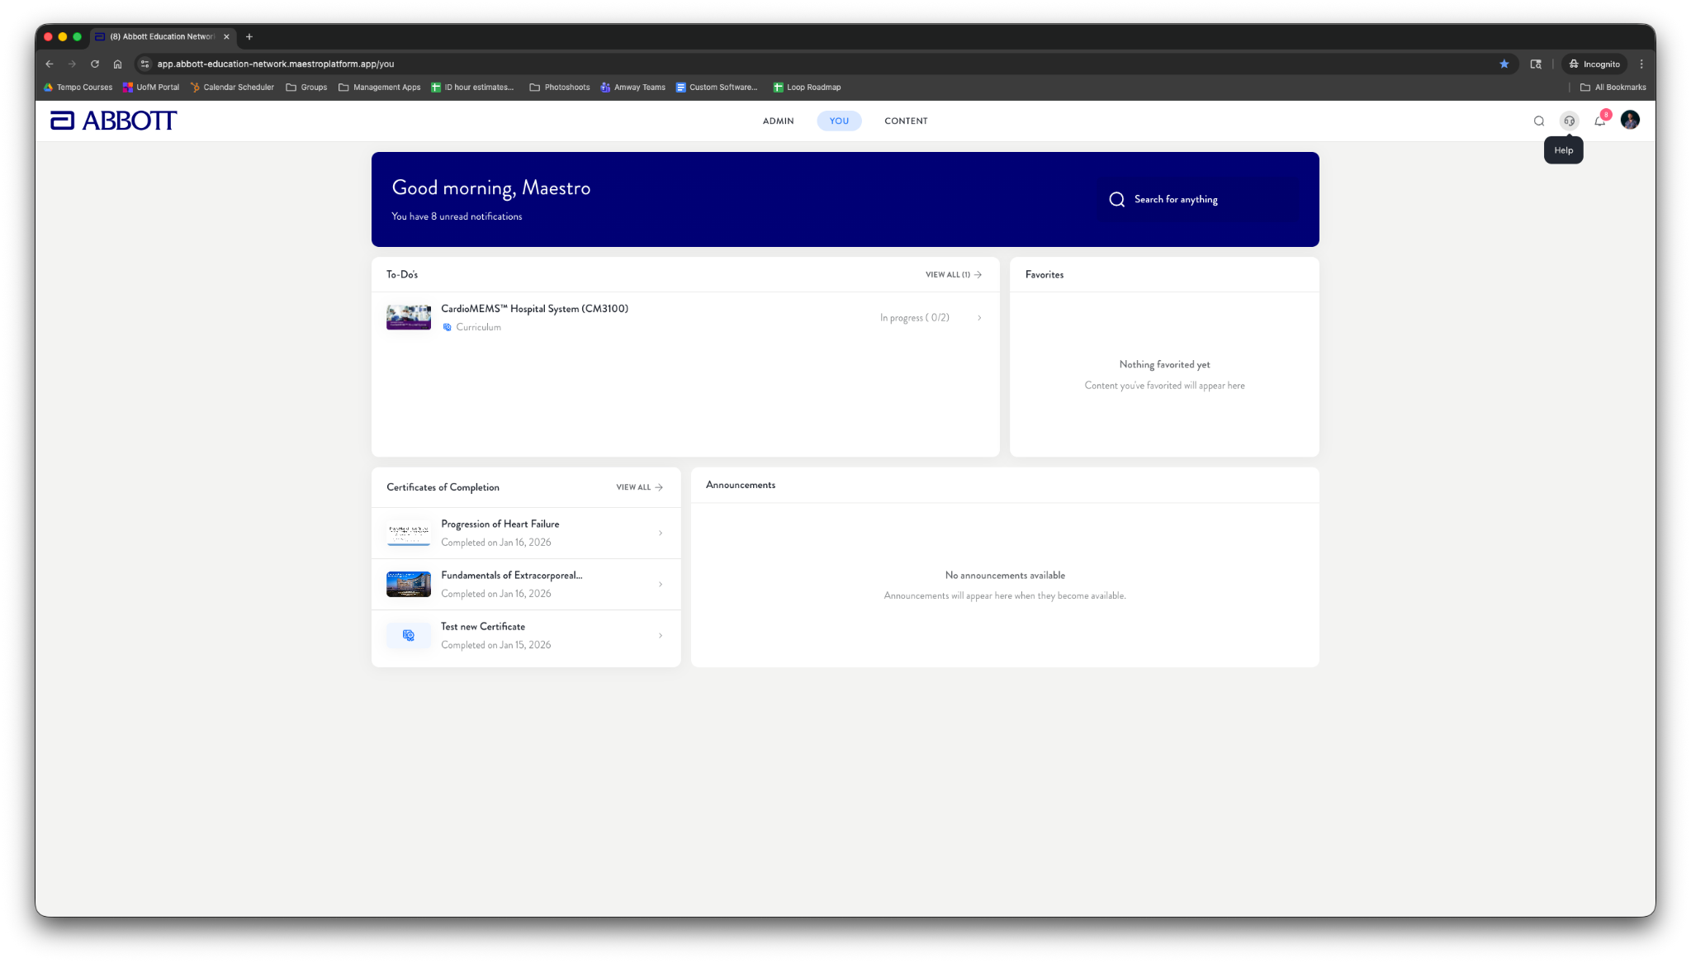Expand Progression of Heart Failure chevron
This screenshot has width=1691, height=963.
[x=661, y=534]
